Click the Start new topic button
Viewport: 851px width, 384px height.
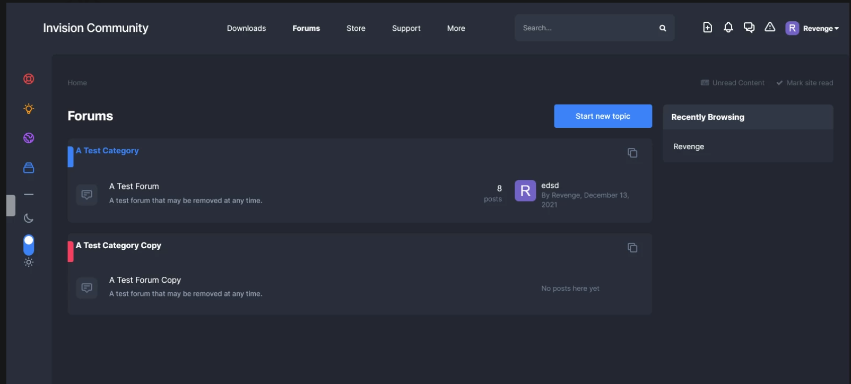tap(603, 116)
